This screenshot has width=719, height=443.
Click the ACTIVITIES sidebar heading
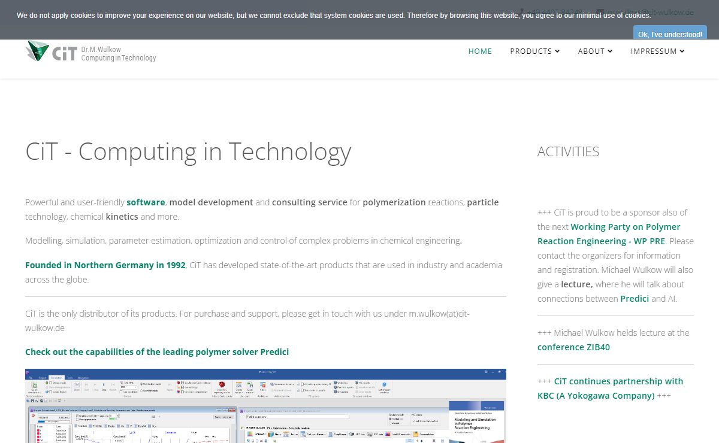coord(568,151)
